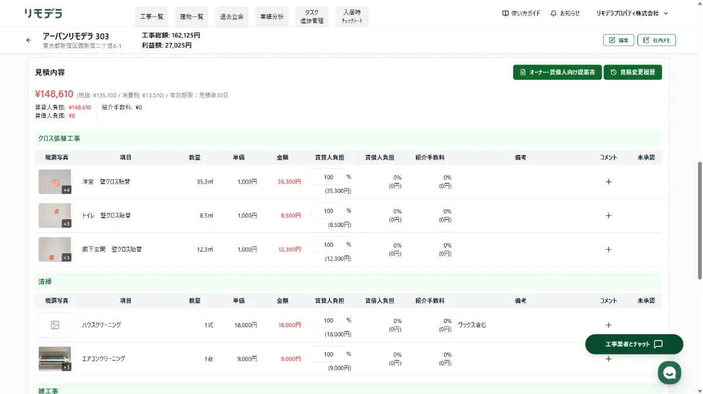Image resolution: width=703 pixels, height=394 pixels.
Task: Click the 編集 button
Action: pyautogui.click(x=619, y=40)
